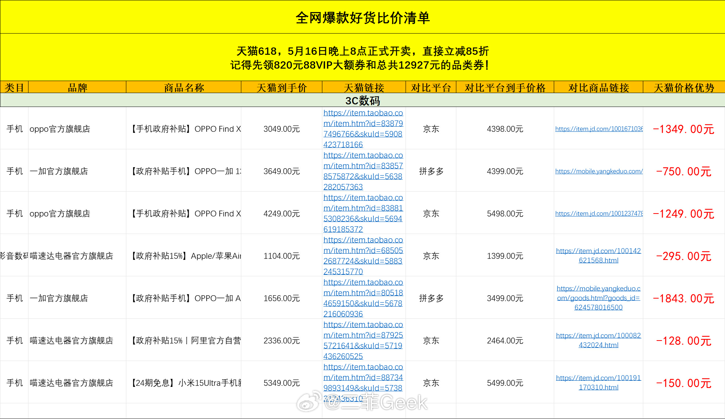Select price advantage −1349.00元
This screenshot has width=725, height=419.
click(x=684, y=129)
